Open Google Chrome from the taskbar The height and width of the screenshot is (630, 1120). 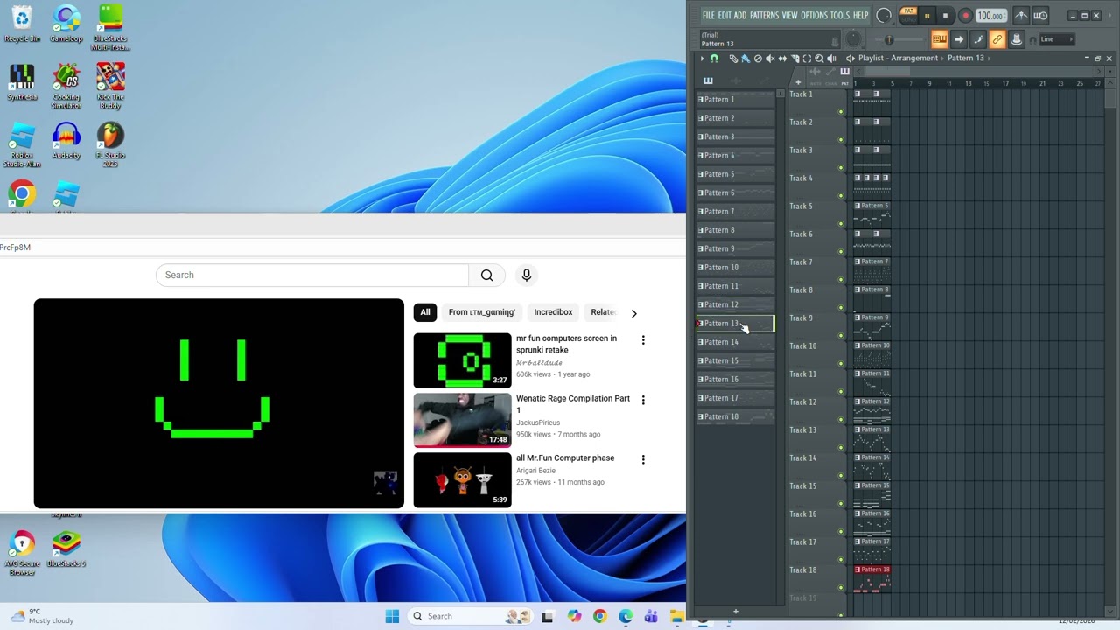point(599,616)
